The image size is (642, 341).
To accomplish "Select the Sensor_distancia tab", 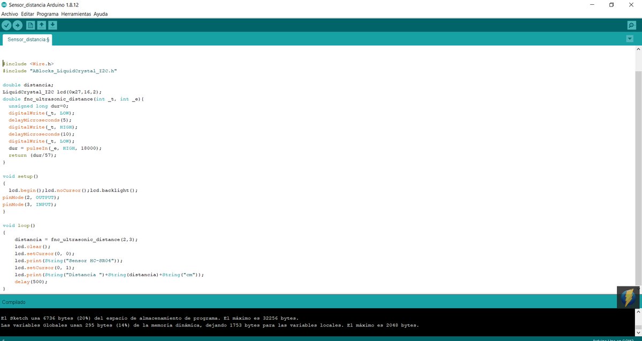I will click(x=28, y=40).
